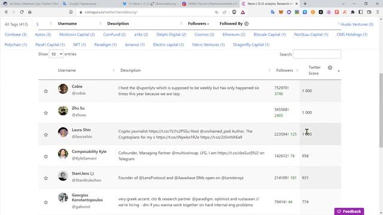
Task: Switch to the Neon Twitter tab
Action: click(150, 4)
